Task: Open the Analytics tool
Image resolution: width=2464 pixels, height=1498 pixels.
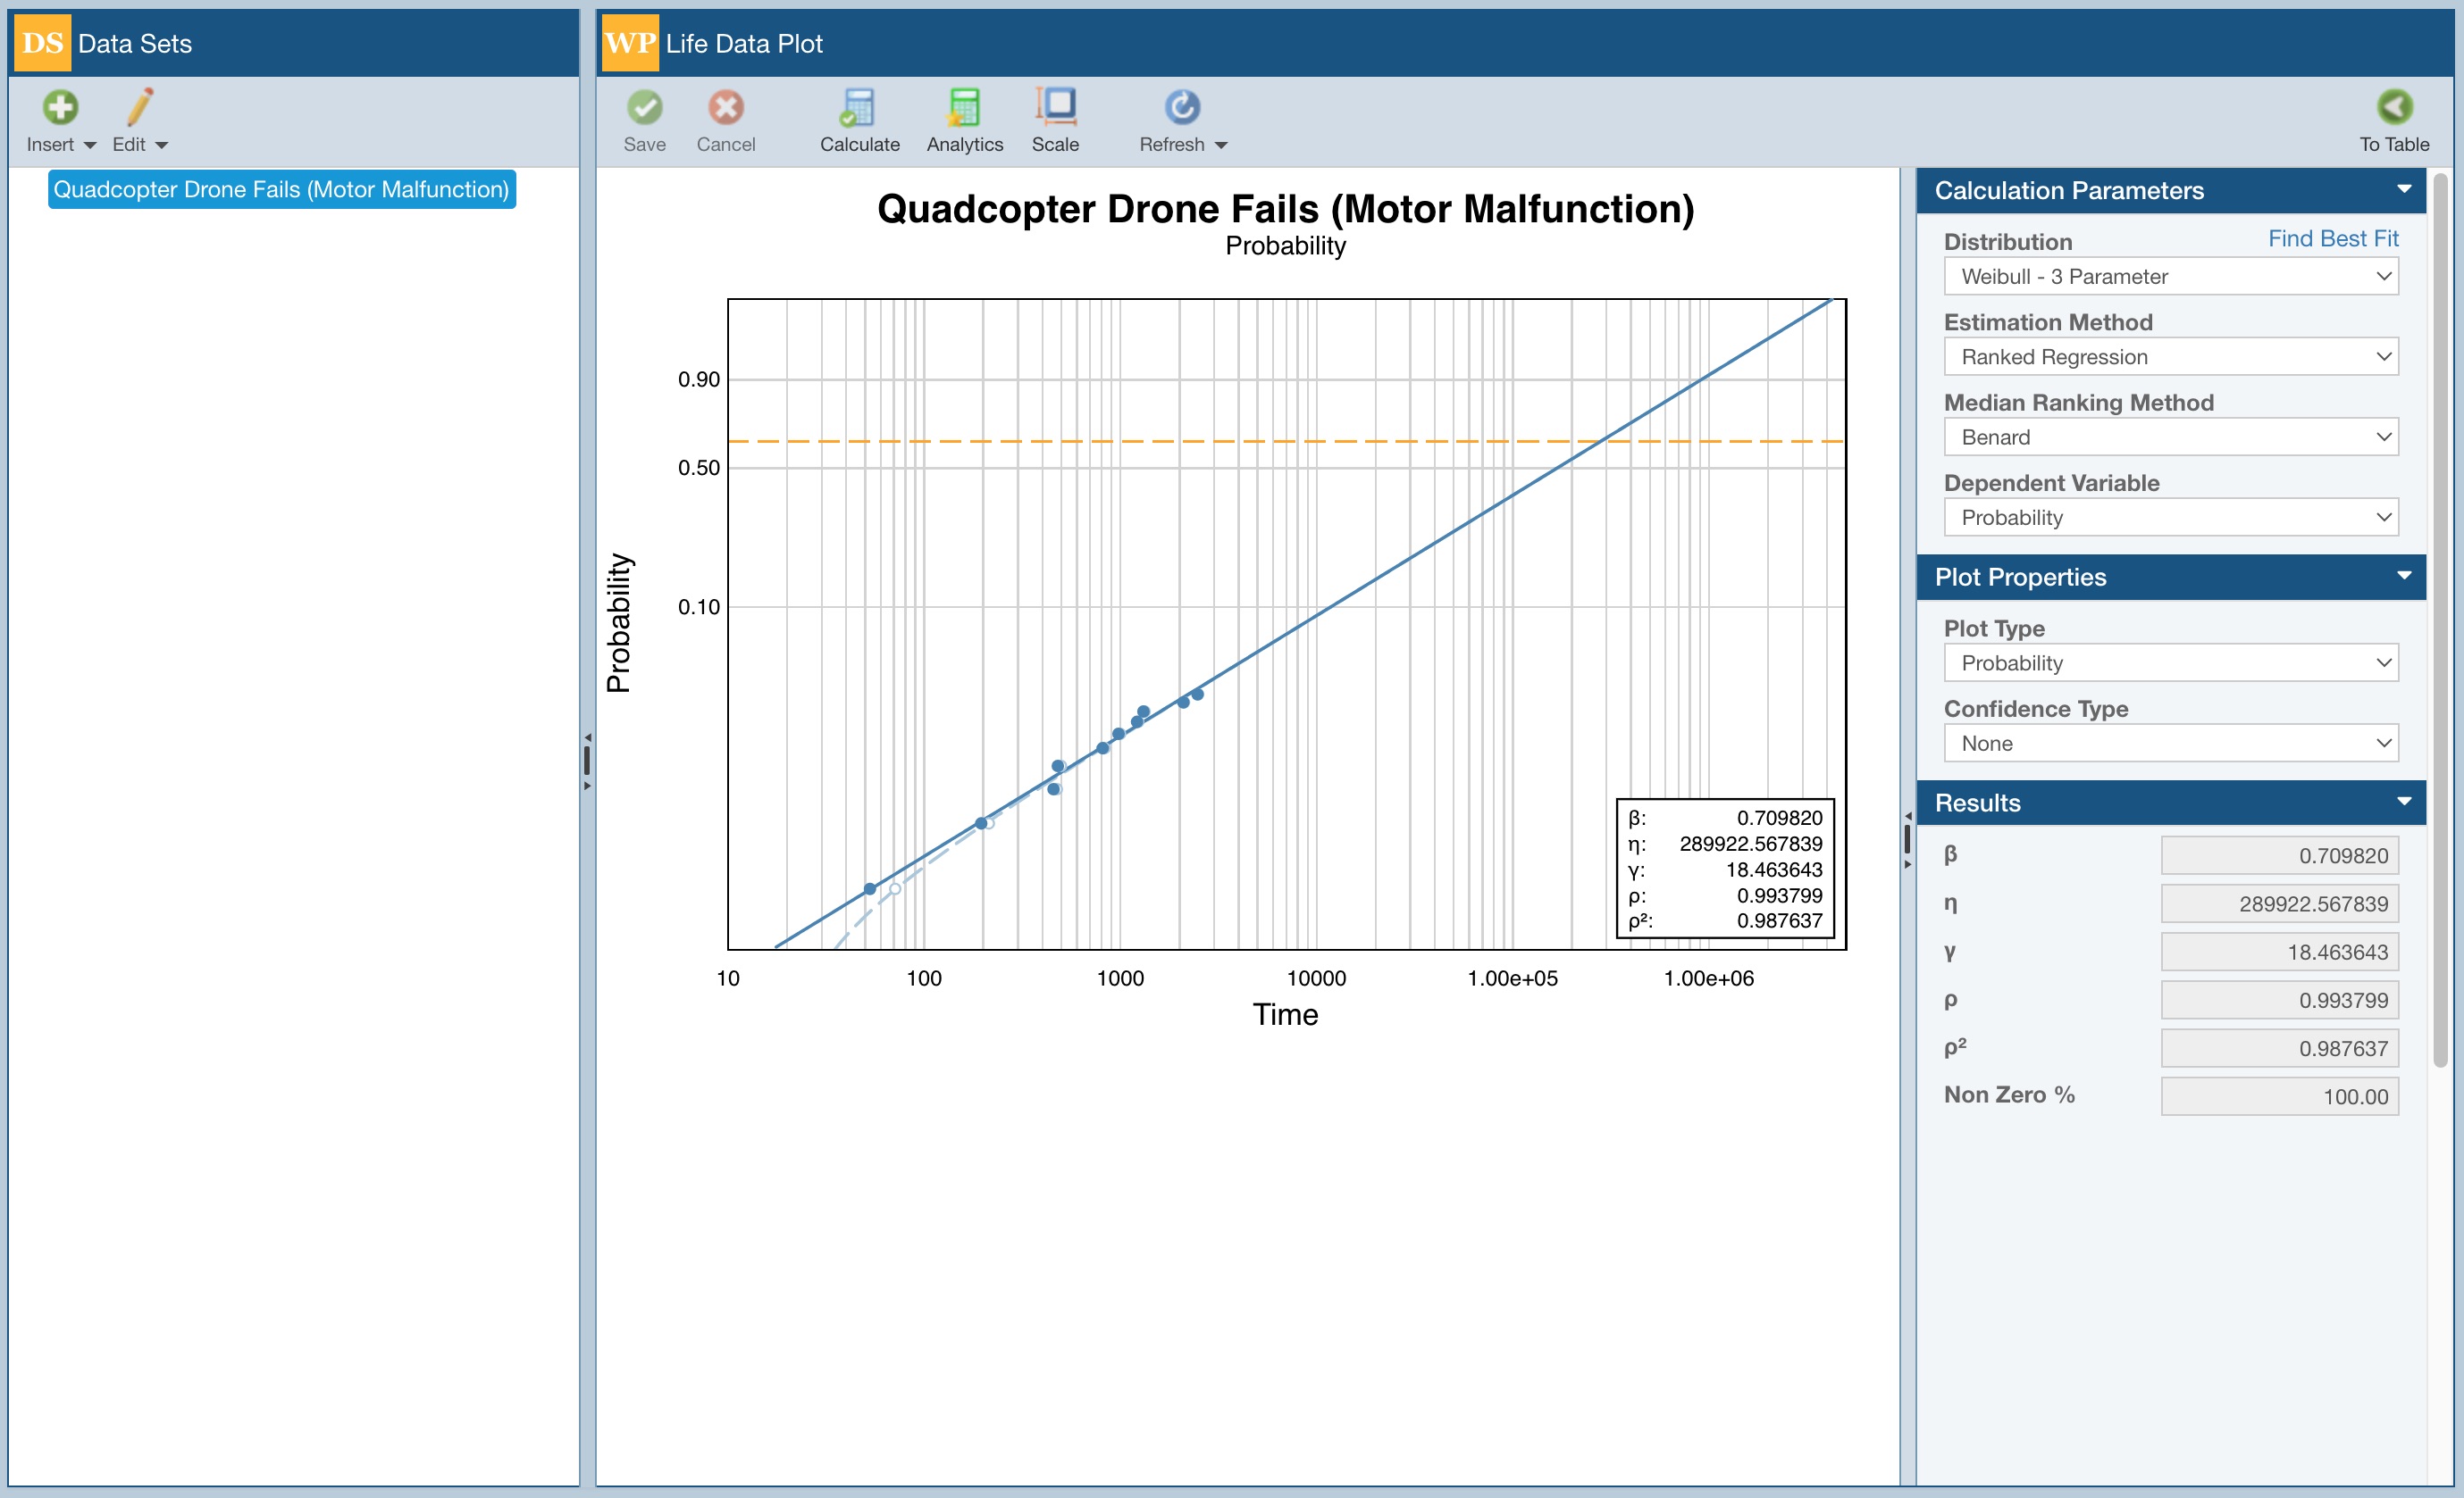Action: [964, 107]
